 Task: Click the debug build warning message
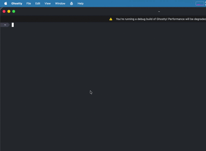tap(161, 19)
